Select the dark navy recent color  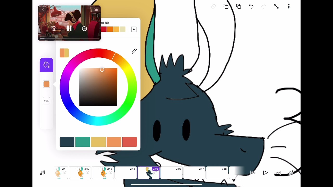click(x=67, y=142)
